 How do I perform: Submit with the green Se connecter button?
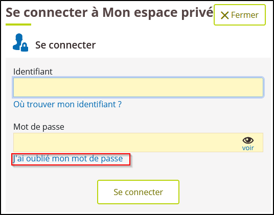[x=138, y=192]
